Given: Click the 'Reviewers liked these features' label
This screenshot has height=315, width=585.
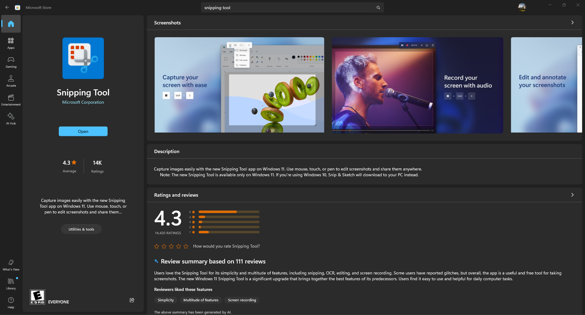Looking at the screenshot, I should point(183,289).
